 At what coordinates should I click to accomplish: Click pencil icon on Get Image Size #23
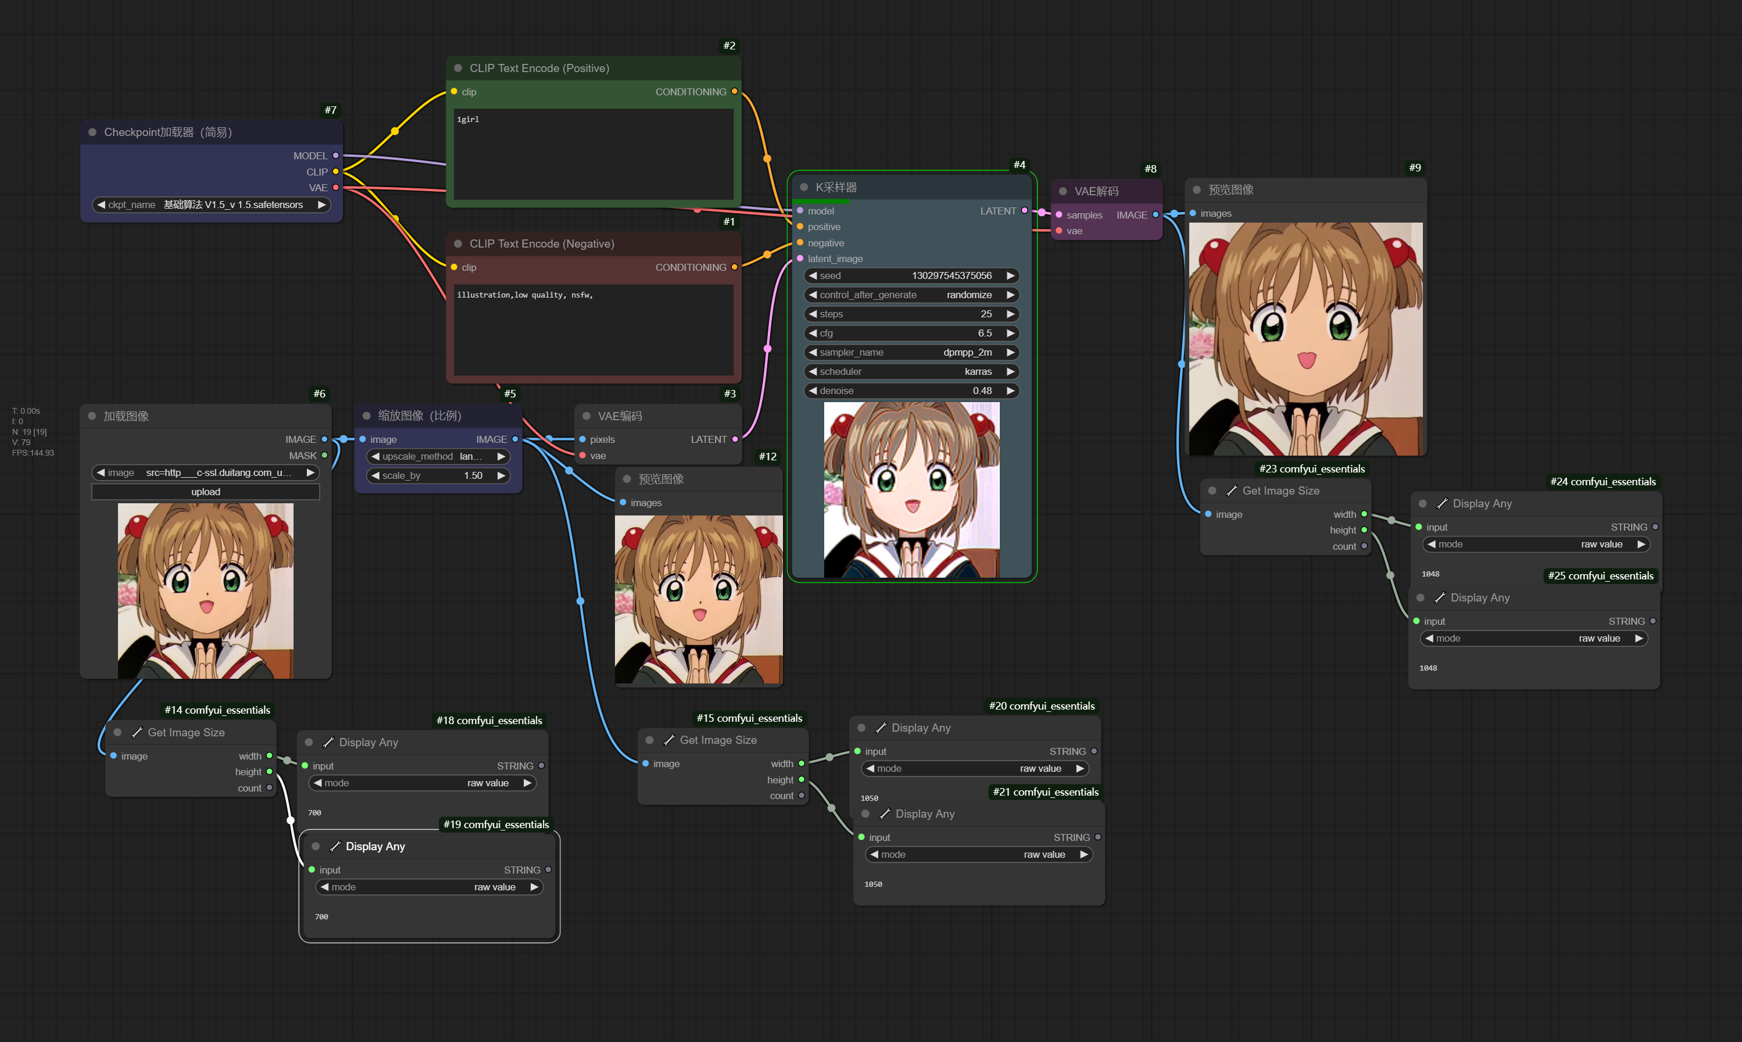pyautogui.click(x=1232, y=491)
